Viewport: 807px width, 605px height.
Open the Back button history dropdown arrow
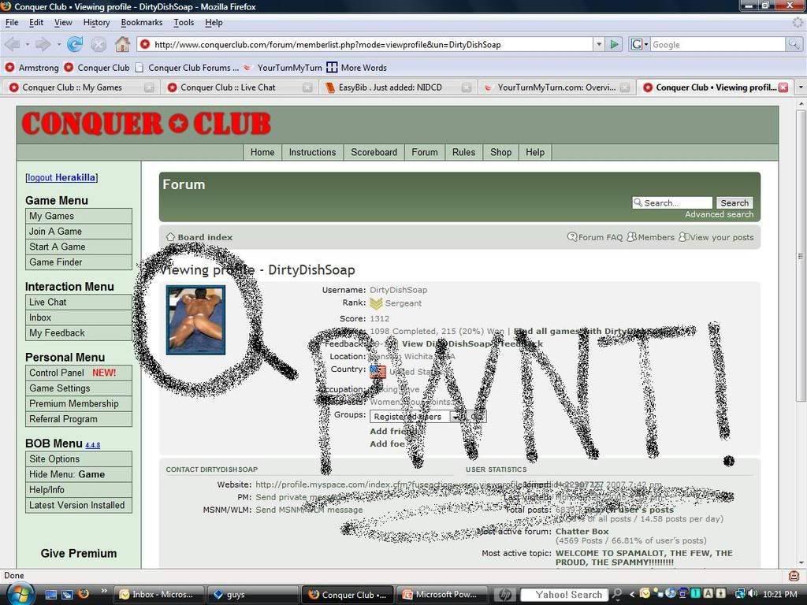point(28,45)
